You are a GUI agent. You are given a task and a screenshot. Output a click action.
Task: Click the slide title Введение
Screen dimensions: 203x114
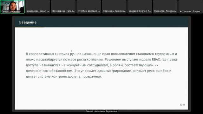[28, 22]
